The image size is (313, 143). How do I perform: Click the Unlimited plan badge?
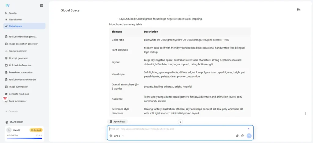tap(36, 130)
